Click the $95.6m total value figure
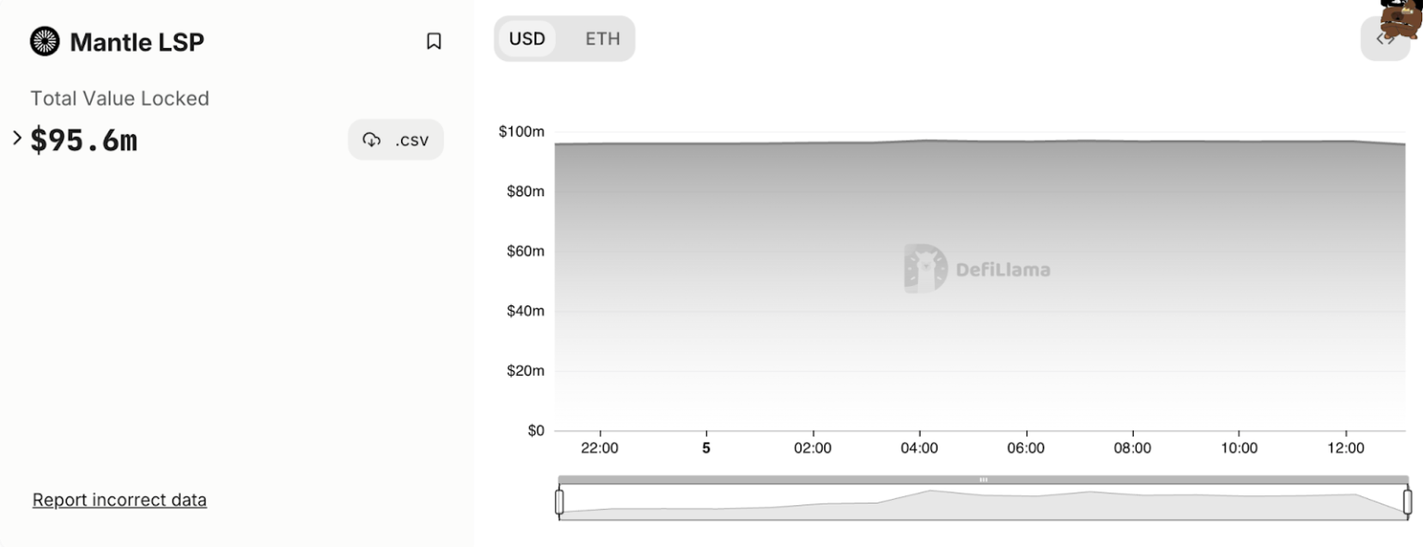 (x=84, y=141)
